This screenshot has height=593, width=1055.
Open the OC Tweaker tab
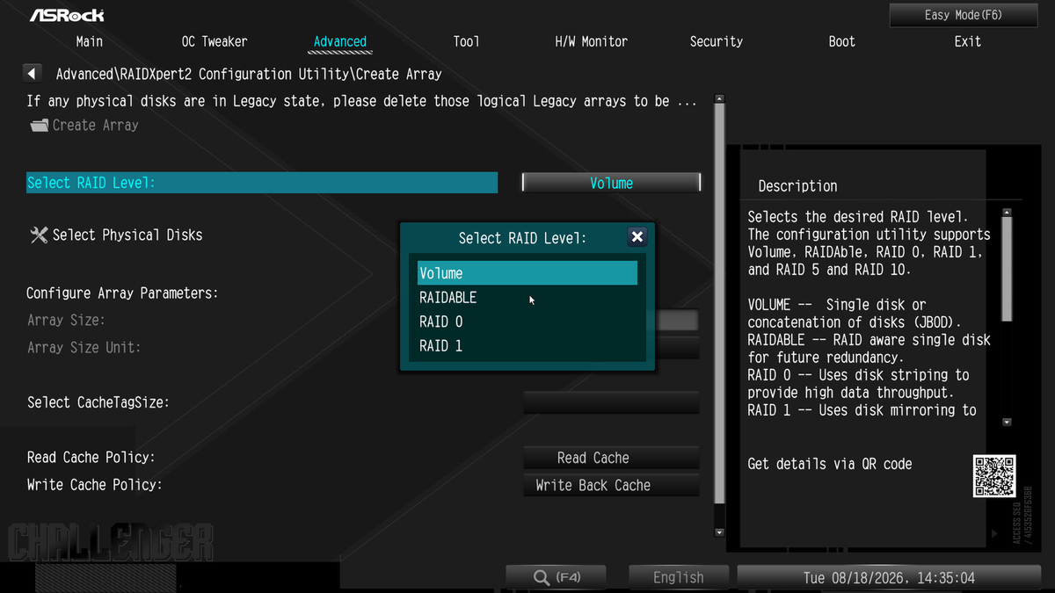tap(215, 41)
